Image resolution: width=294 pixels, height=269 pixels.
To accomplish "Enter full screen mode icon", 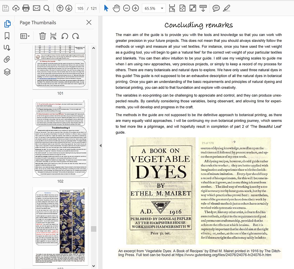I will coord(193,8).
